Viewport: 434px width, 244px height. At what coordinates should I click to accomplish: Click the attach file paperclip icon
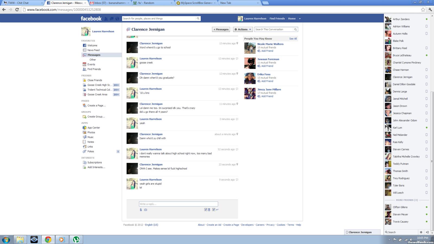(x=141, y=210)
